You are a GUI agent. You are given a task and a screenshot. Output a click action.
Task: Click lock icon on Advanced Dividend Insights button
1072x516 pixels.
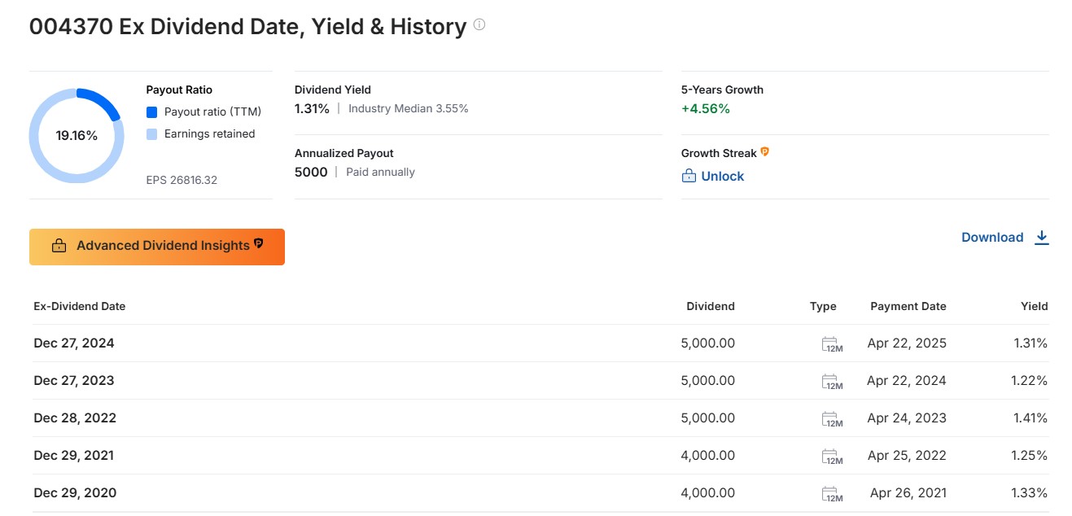(x=59, y=246)
